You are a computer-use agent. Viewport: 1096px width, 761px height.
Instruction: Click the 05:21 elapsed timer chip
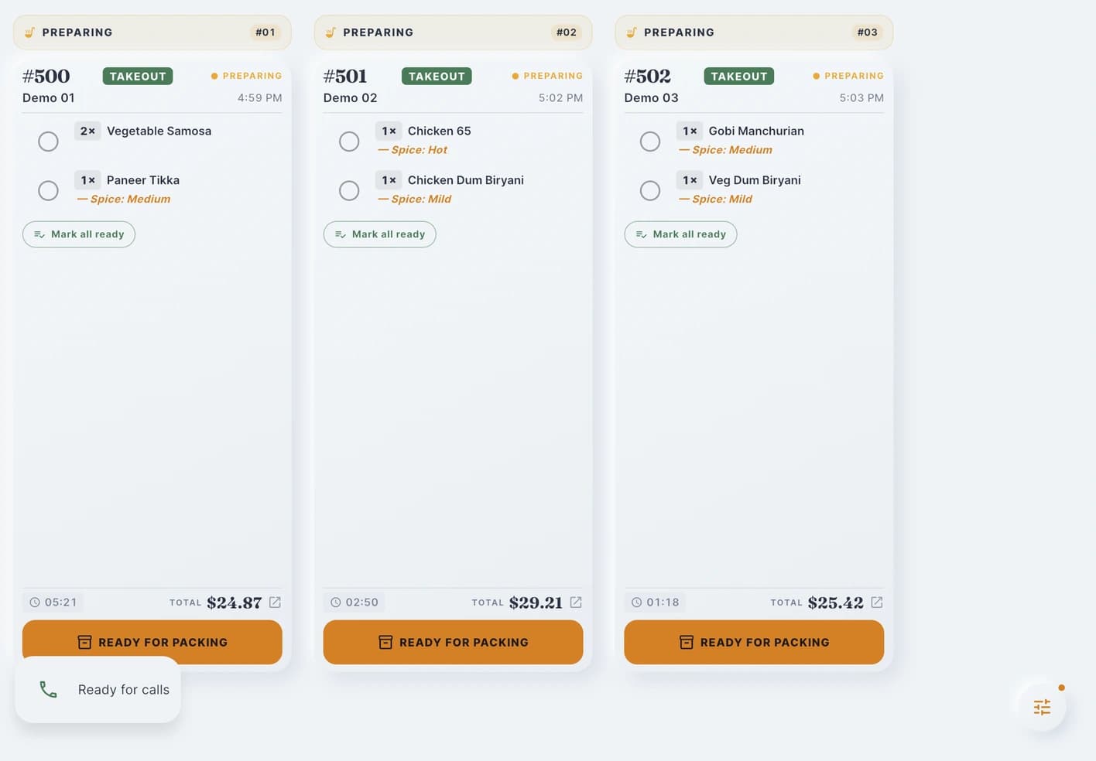pos(53,602)
